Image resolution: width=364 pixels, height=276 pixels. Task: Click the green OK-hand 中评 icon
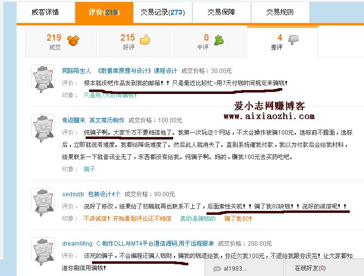[219, 40]
